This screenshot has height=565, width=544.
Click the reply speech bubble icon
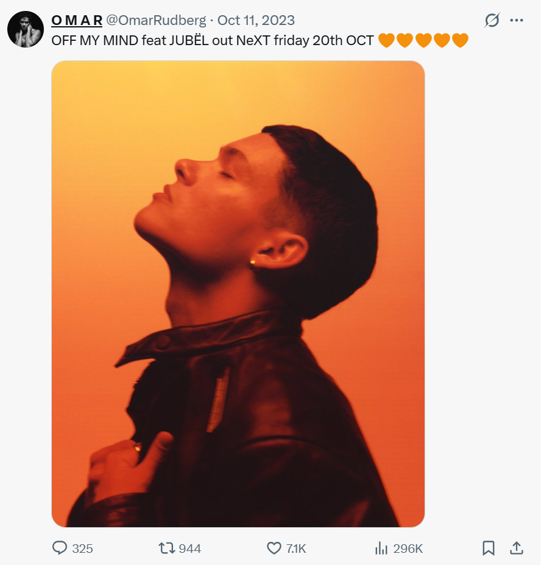(x=60, y=549)
